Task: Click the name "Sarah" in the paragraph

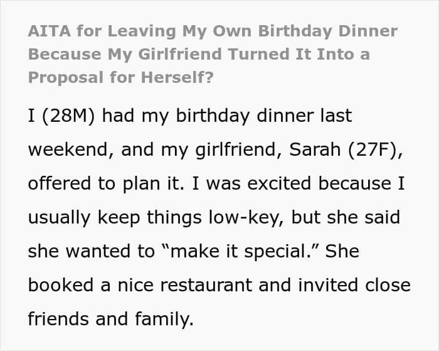Action: (289, 150)
